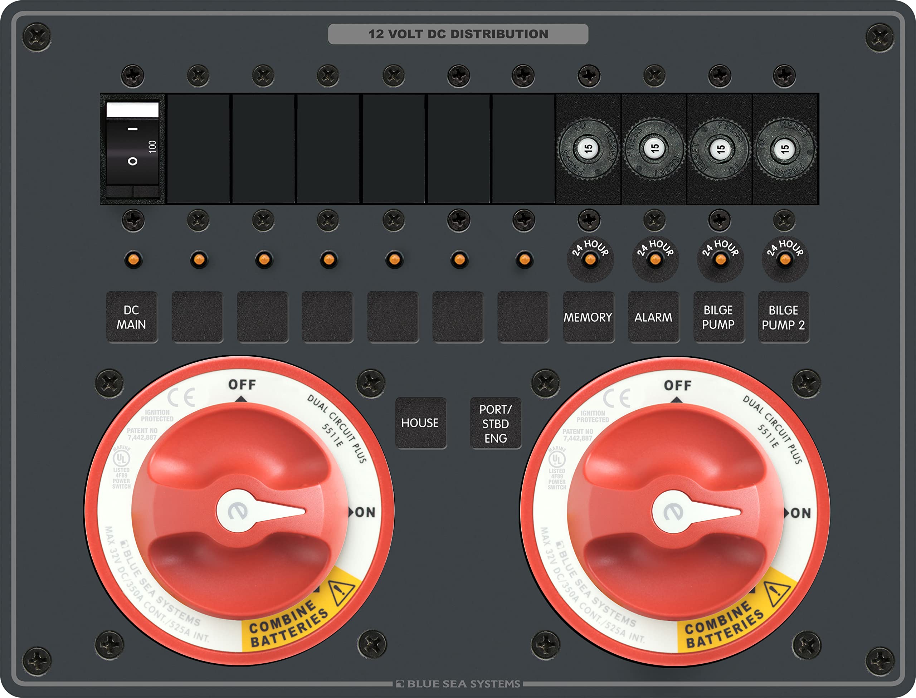Click the OFF marking on the House switch
This screenshot has height=698, width=916.
tap(242, 385)
